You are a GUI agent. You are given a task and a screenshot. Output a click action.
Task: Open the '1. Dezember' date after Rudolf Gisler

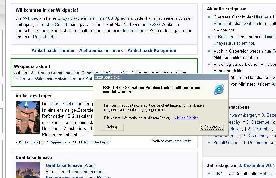tap(255, 143)
